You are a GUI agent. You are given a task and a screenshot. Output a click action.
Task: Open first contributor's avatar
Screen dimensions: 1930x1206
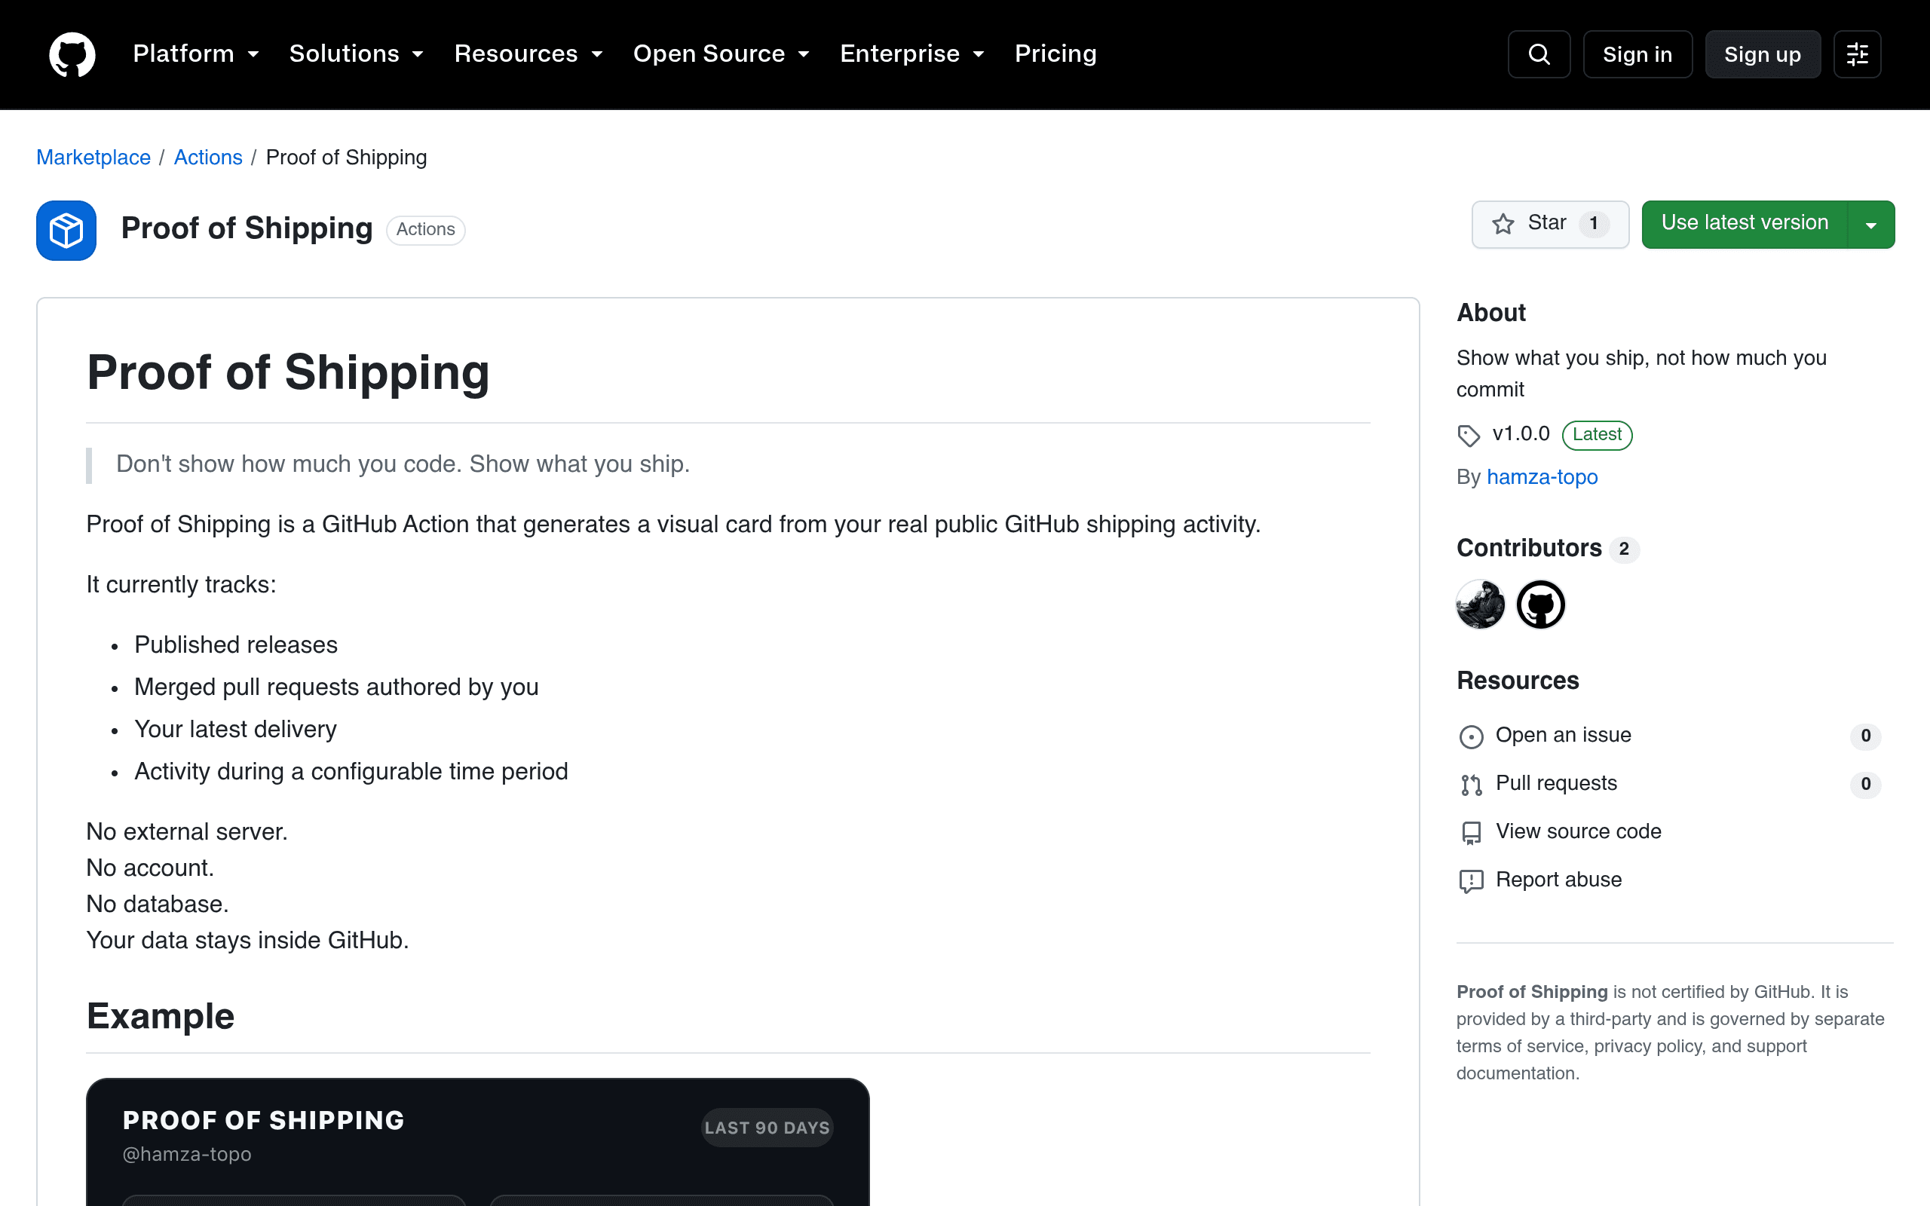point(1480,605)
